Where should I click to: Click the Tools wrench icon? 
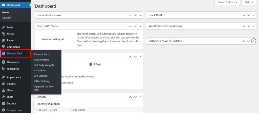tap(3, 97)
